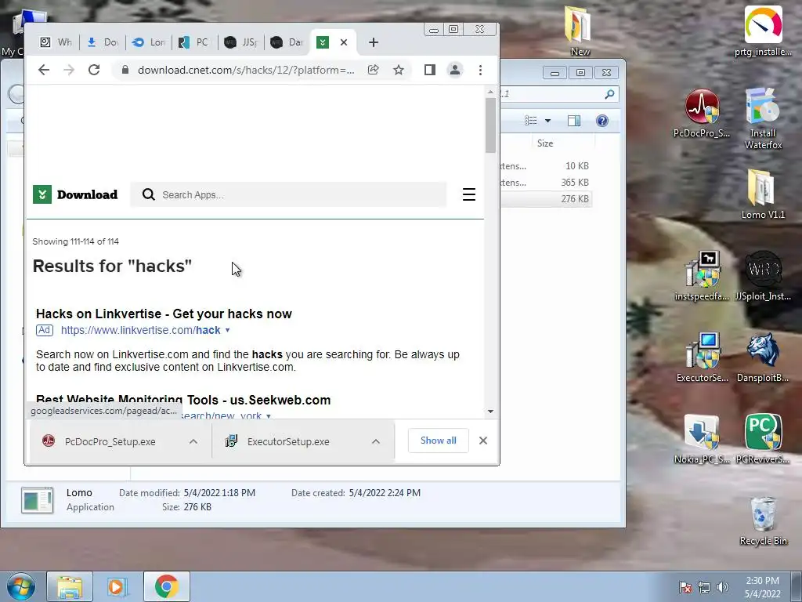802x602 pixels.
Task: Switch to the 'PC' tab
Action: click(x=194, y=42)
